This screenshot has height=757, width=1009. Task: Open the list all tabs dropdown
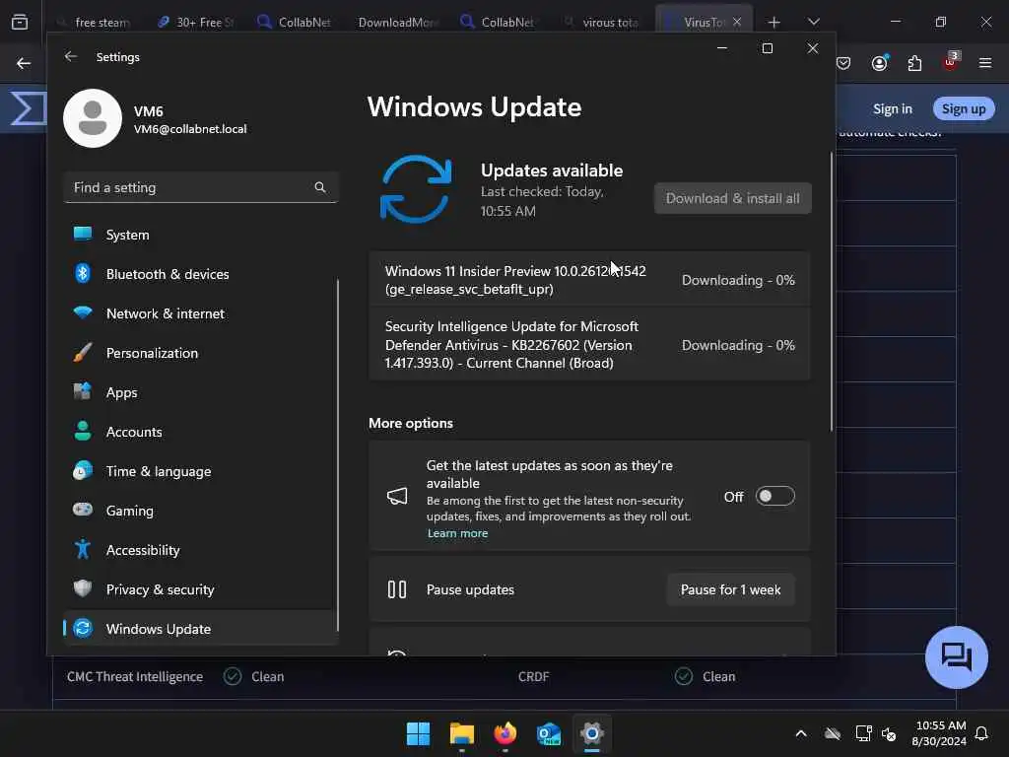click(813, 22)
